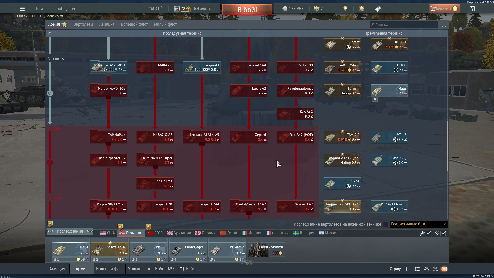Image resolution: width=494 pixels, height=278 pixels.
Task: Open the Бои menu
Action: (x=39, y=9)
